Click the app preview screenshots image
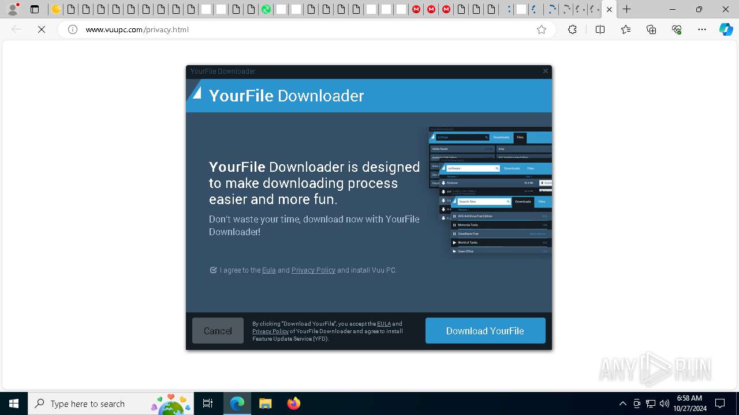This screenshot has width=739, height=415. pyautogui.click(x=490, y=192)
